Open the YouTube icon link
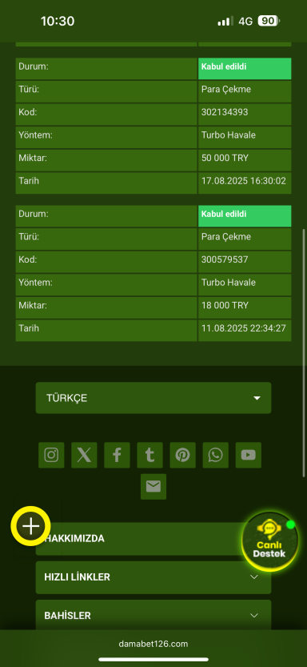307x667 pixels. point(249,455)
